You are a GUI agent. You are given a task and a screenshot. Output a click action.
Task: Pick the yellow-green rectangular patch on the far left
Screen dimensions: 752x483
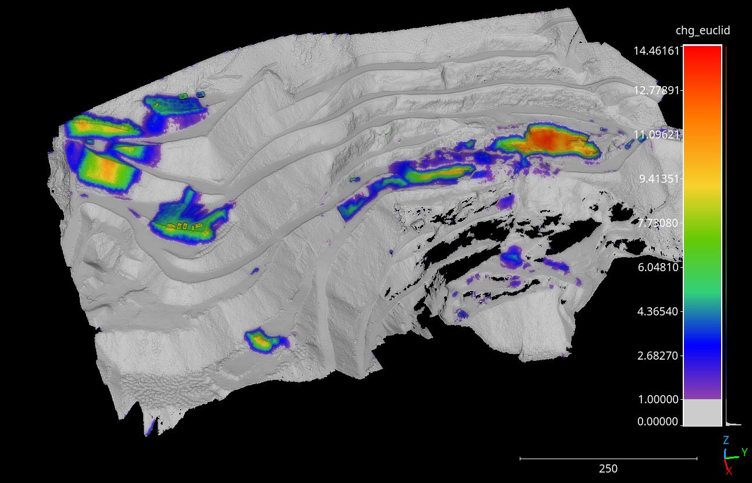105,170
